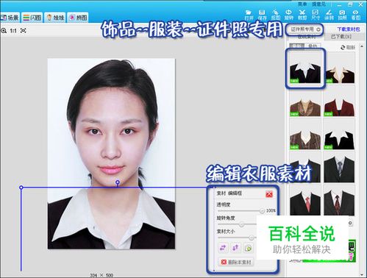The height and width of the screenshot is (278, 367).
Task: Choose the black suit with white pointed collar
Action: 305,68
